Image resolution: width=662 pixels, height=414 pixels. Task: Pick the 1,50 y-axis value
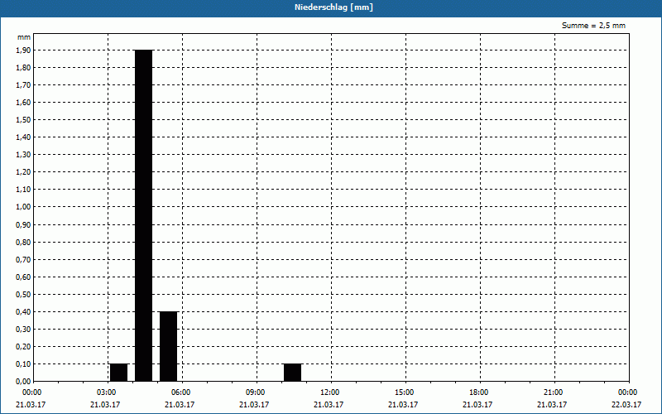tap(23, 120)
